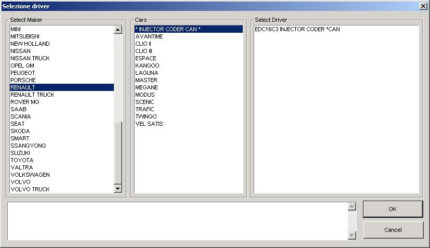Choose CLIO II car model

click(189, 44)
